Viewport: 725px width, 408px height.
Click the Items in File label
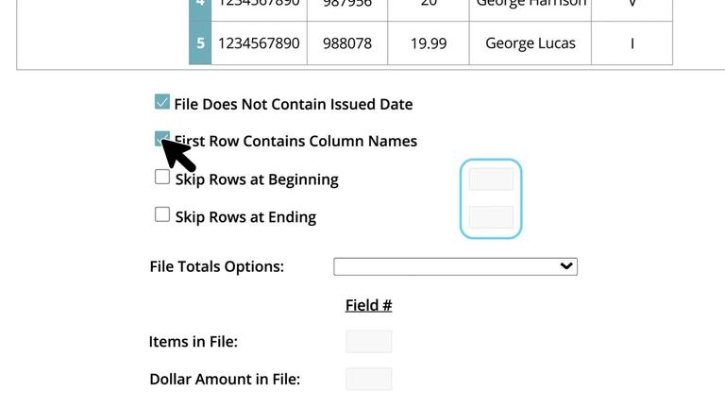(x=194, y=341)
